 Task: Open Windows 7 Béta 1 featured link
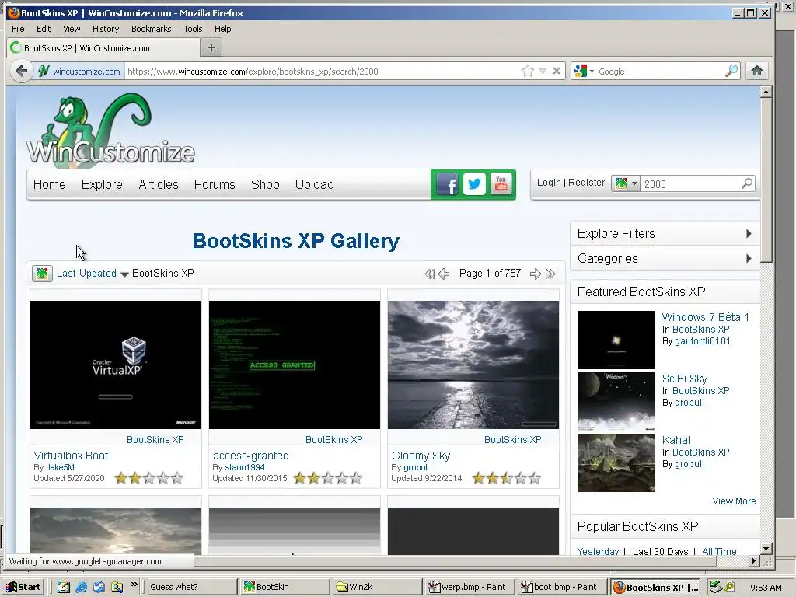click(x=706, y=317)
